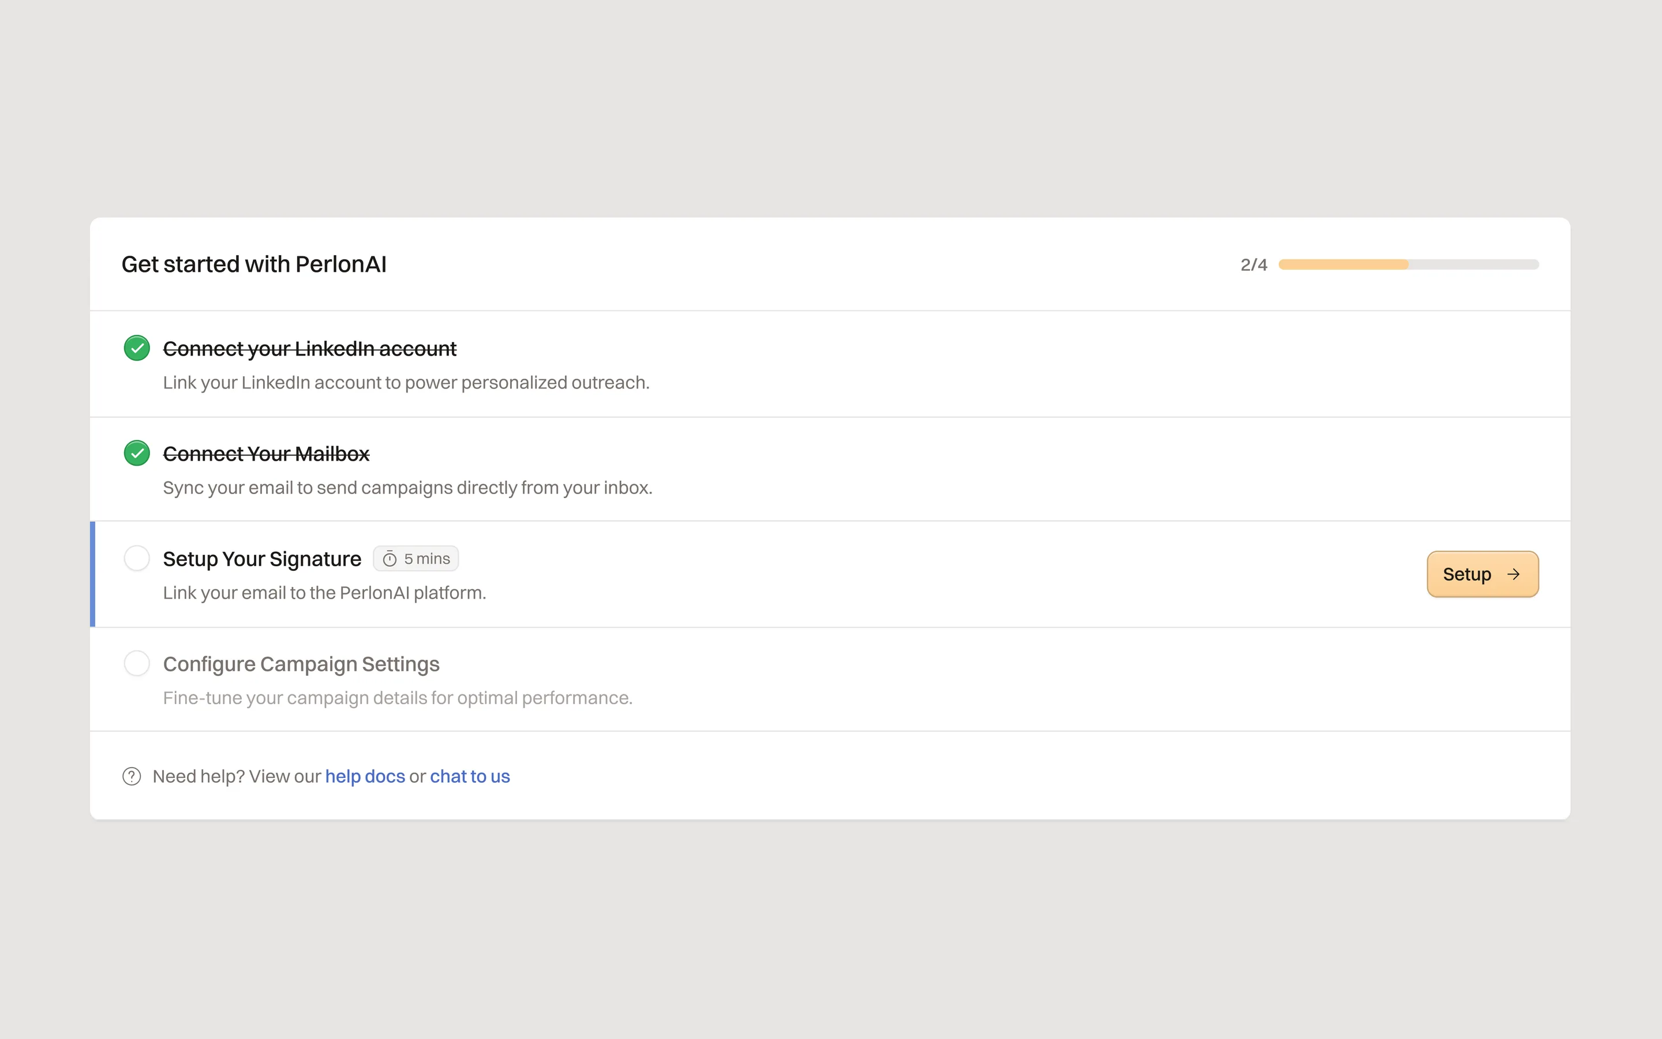The height and width of the screenshot is (1039, 1662).
Task: Check the Configure Campaign Settings circle
Action: [137, 664]
